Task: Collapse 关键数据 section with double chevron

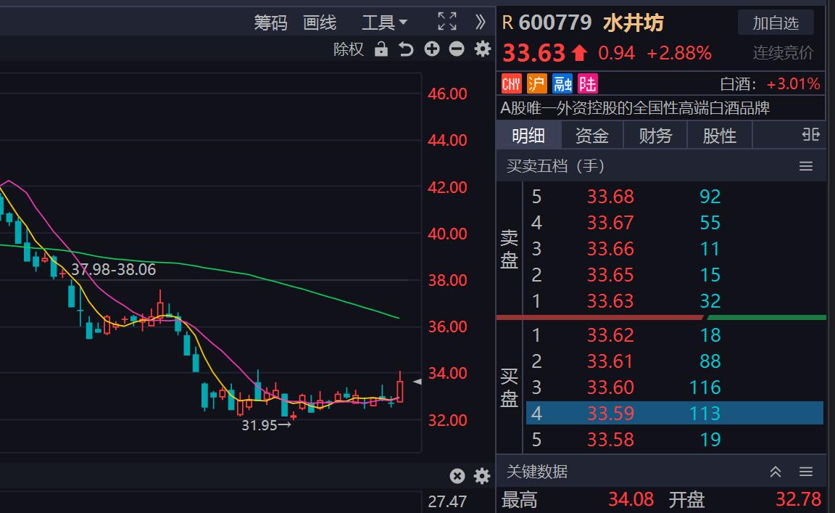Action: tap(776, 472)
